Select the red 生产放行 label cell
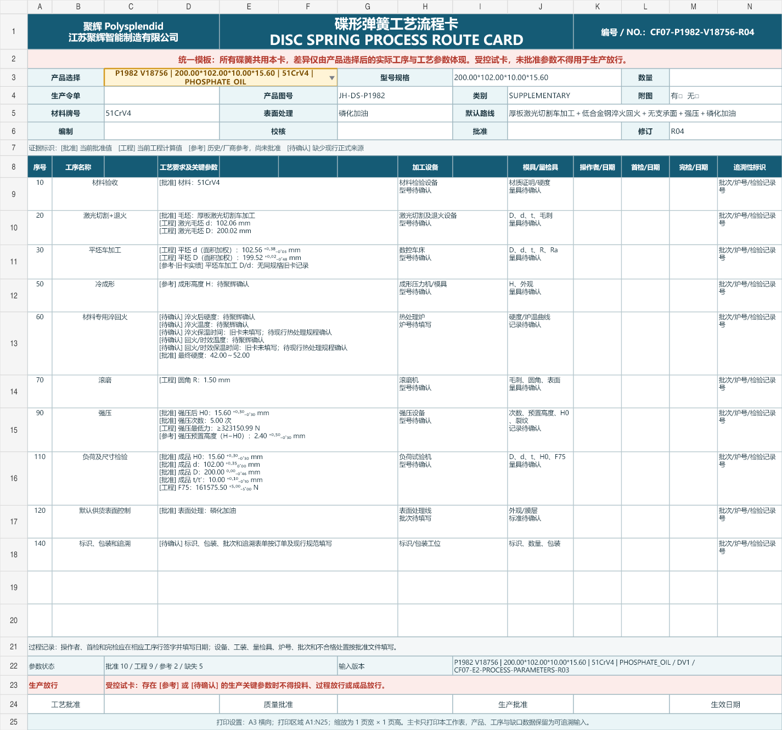Screen dimensions: 782x730 point(66,685)
